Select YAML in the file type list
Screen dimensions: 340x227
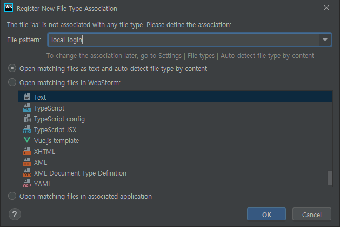tap(175, 183)
